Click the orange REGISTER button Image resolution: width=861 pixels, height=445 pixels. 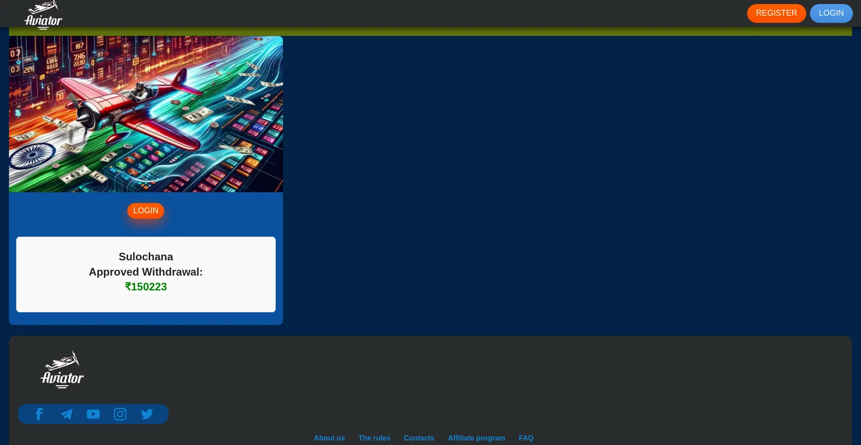[x=776, y=13]
